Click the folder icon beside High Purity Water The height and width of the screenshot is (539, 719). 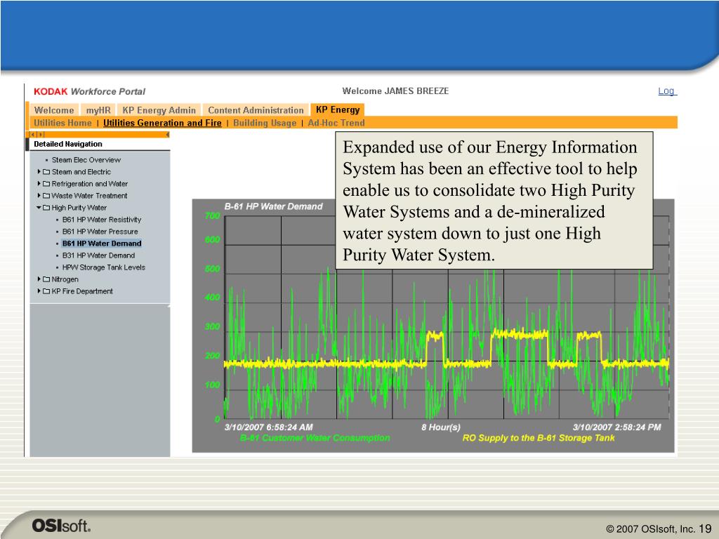tap(46, 208)
